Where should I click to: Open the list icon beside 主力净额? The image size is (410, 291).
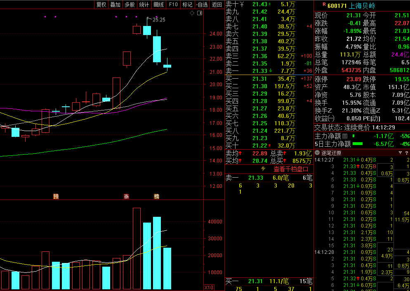tap(345, 136)
